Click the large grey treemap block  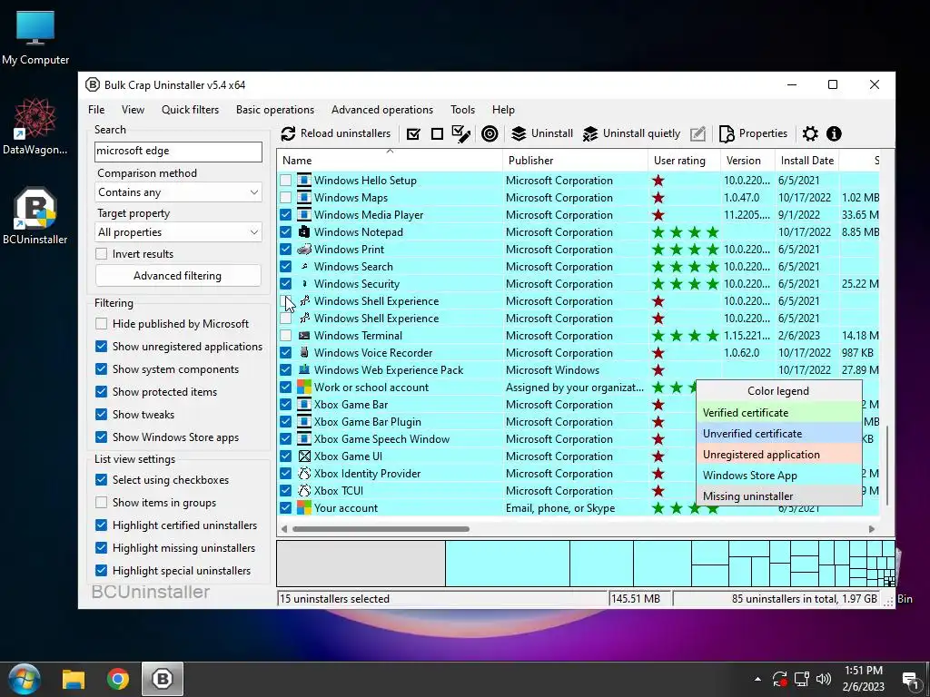coord(361,563)
